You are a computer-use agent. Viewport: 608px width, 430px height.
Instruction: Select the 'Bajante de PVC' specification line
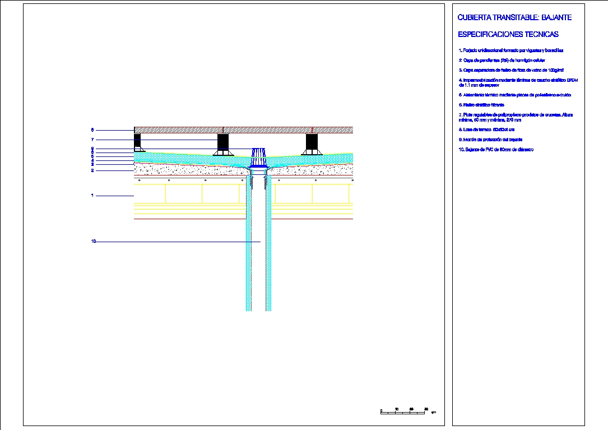(x=496, y=150)
